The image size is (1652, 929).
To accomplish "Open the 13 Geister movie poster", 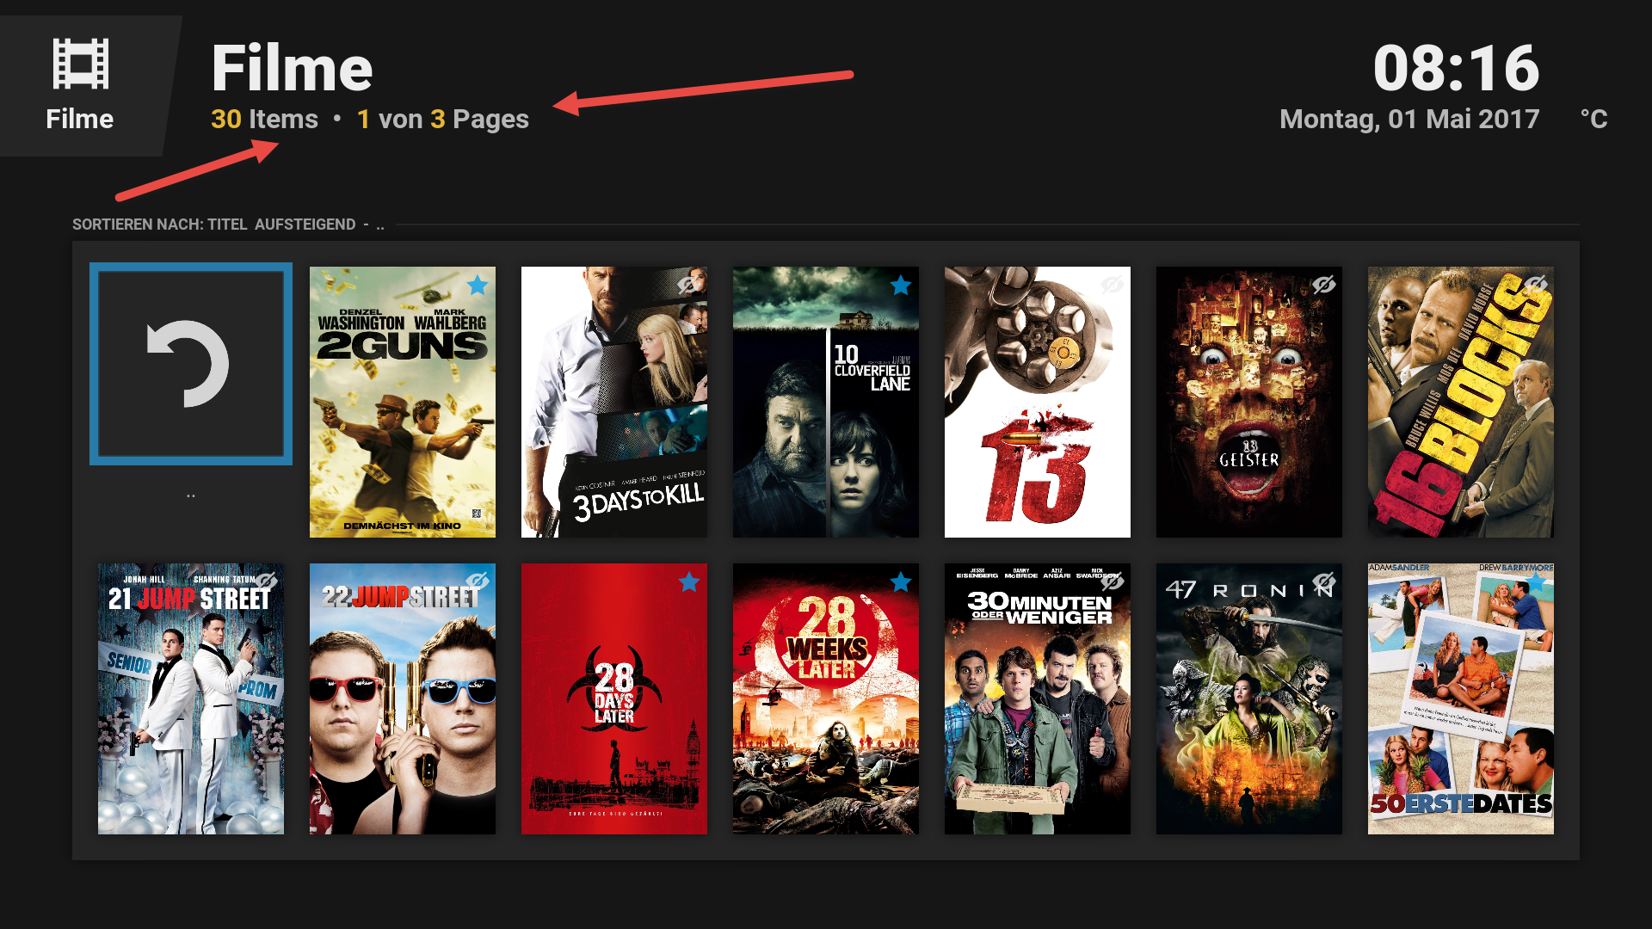I will (x=1249, y=402).
